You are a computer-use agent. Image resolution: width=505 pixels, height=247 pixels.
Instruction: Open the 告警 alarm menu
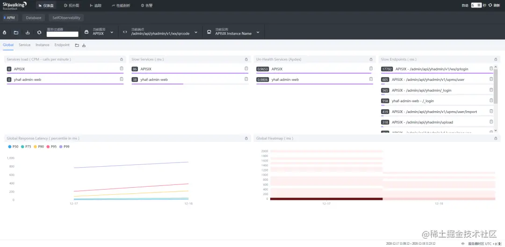[147, 6]
